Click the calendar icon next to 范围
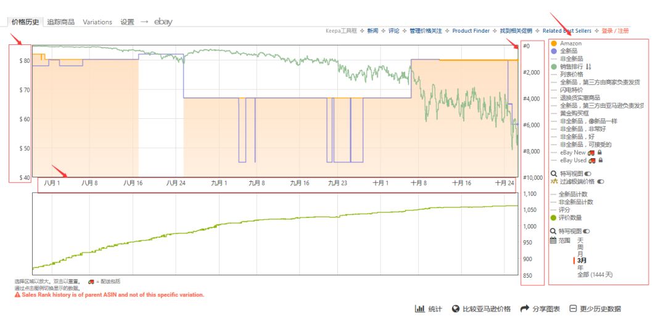This screenshot has width=666, height=324. (553, 240)
